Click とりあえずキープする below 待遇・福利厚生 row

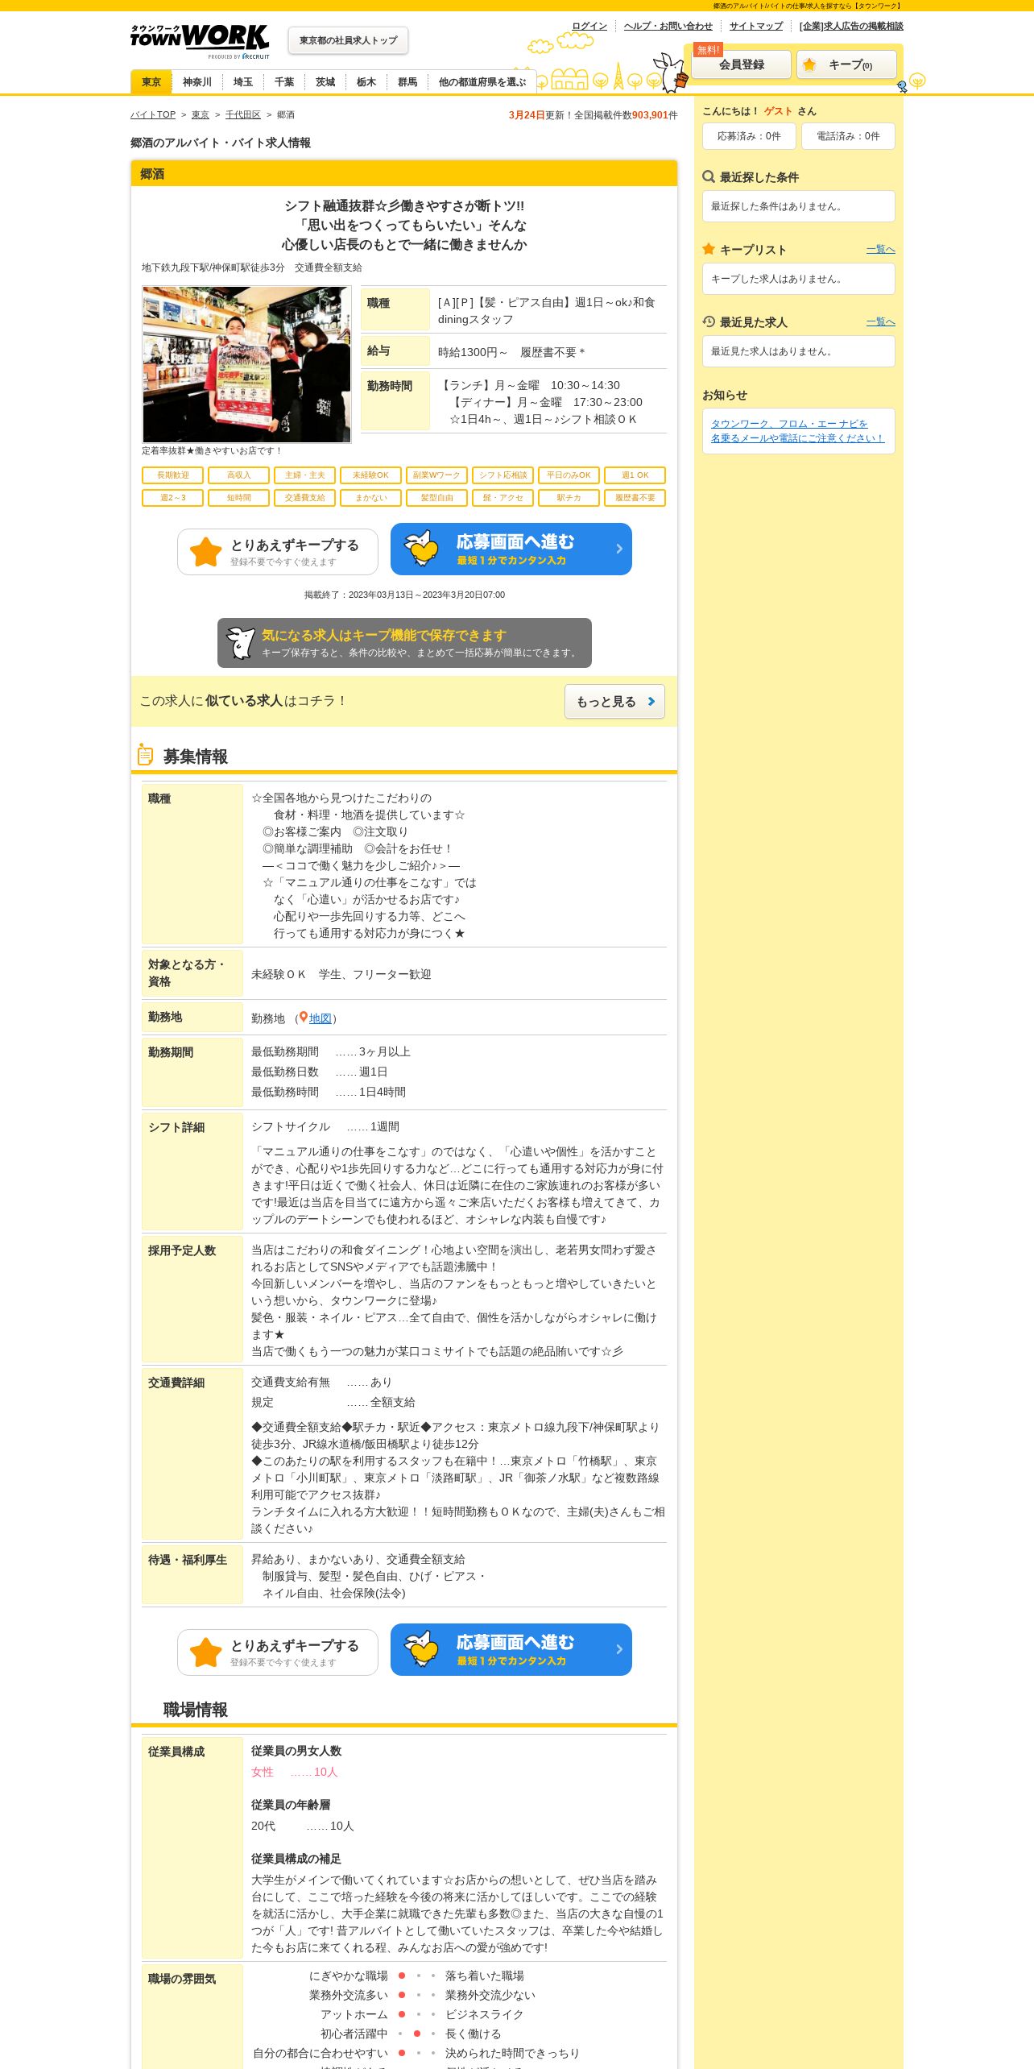pos(278,1652)
